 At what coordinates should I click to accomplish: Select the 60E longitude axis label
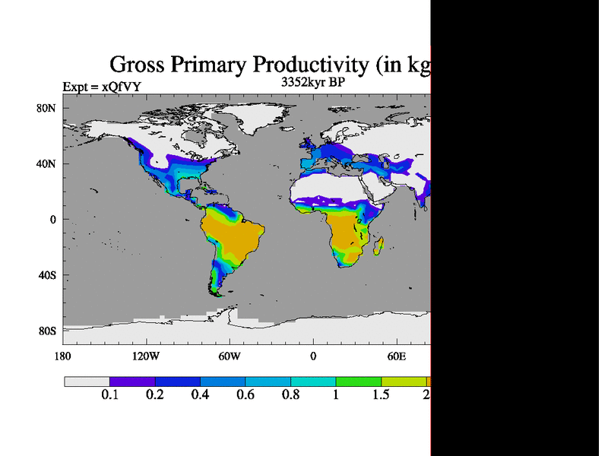coord(396,356)
